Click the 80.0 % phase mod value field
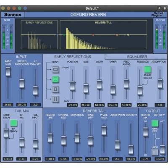The image size is (168, 168). tap(104, 159)
